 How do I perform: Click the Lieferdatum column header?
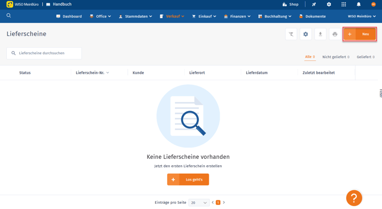click(257, 73)
